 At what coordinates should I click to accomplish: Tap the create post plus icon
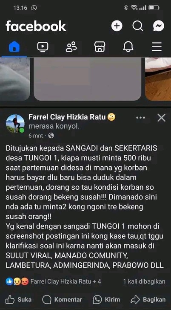click(117, 26)
